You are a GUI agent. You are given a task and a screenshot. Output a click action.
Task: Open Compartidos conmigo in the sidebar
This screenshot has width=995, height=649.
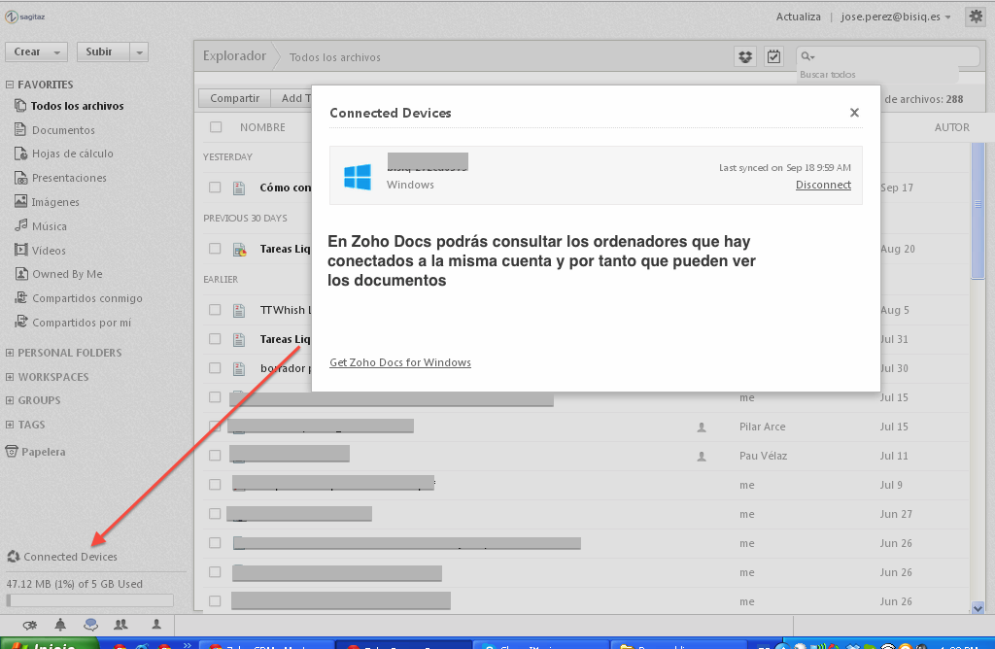pos(86,298)
